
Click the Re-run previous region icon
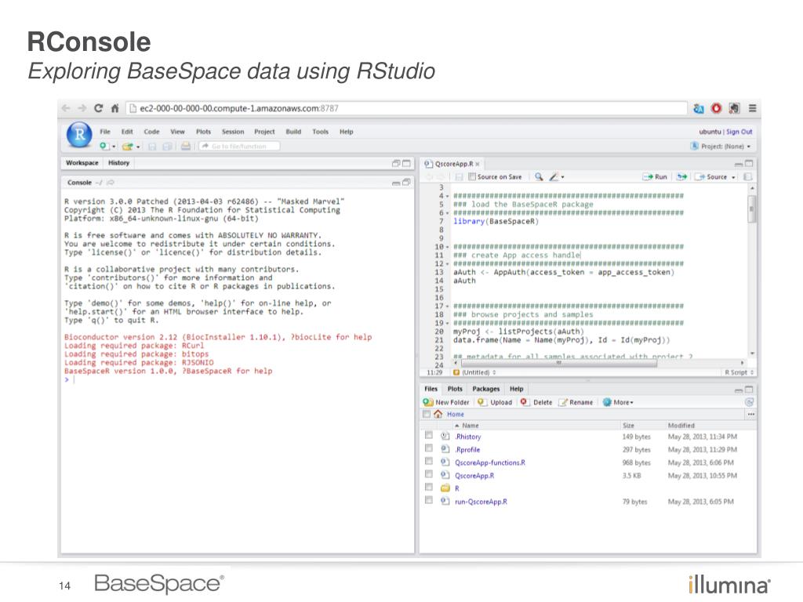click(x=681, y=176)
